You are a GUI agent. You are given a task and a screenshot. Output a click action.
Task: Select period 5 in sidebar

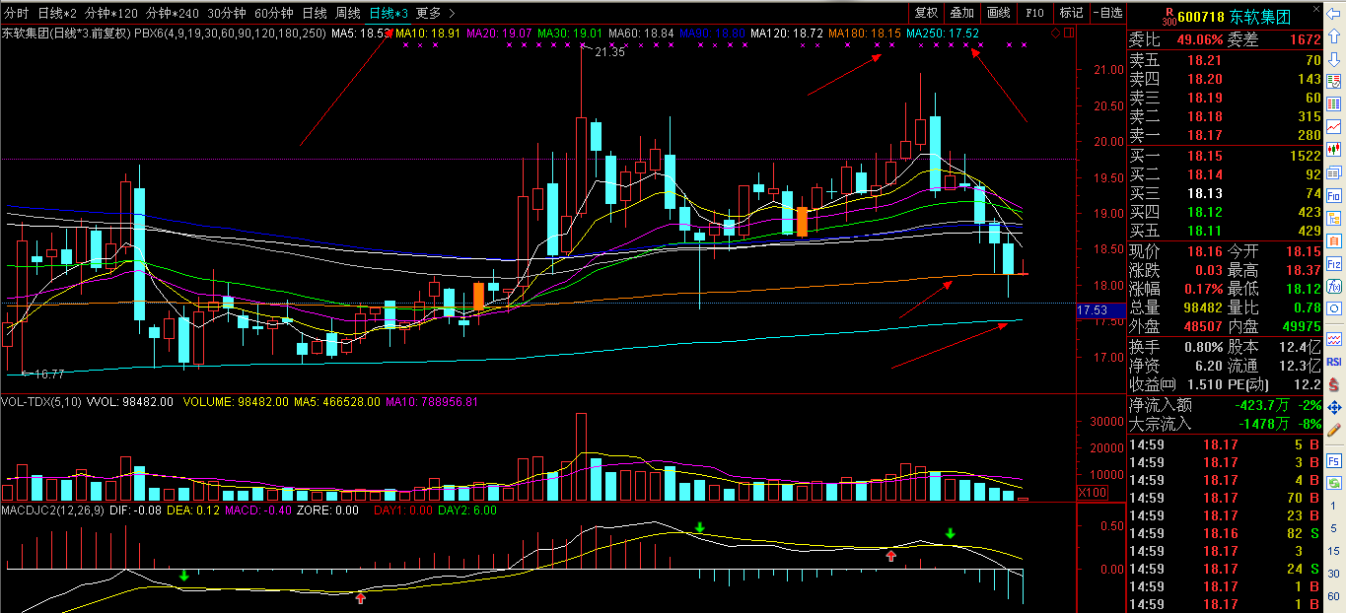point(1333,528)
